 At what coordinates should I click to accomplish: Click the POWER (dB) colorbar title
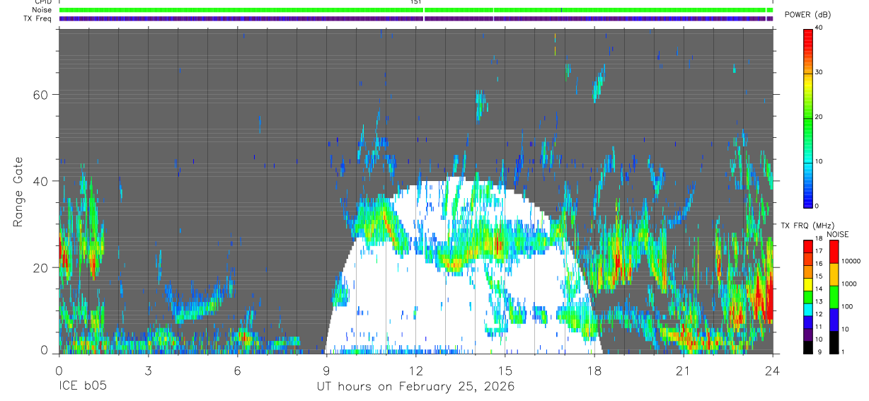point(807,16)
